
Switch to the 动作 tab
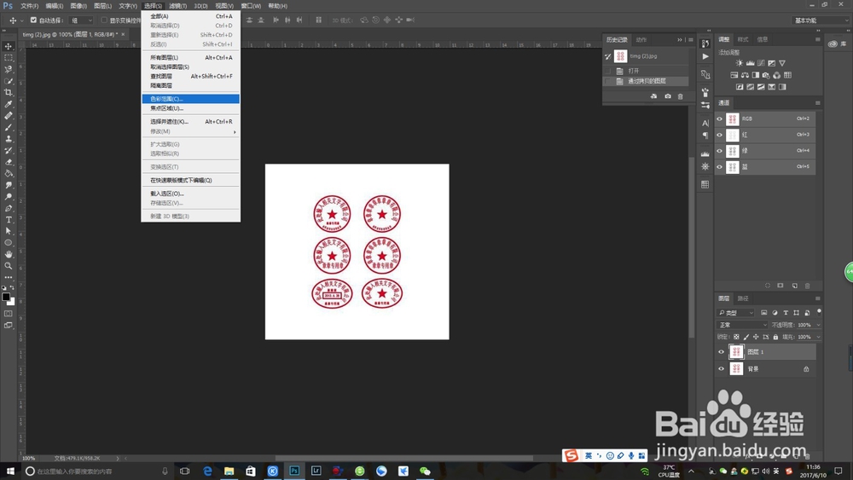coord(641,40)
